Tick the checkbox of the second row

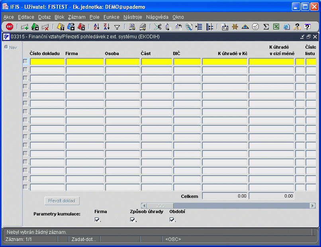coord(25,70)
